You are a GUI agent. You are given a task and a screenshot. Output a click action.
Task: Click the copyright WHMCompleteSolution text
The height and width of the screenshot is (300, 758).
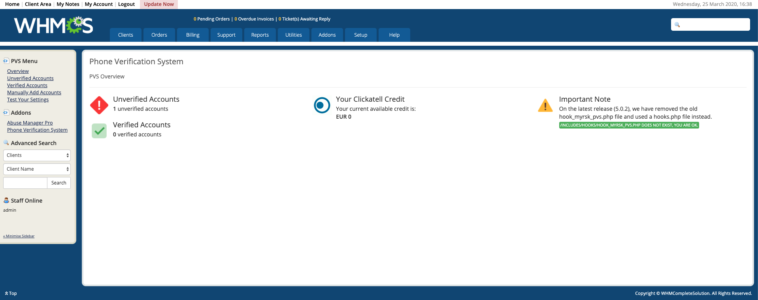[x=693, y=293]
